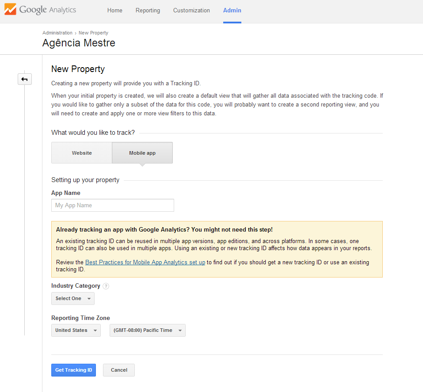Screen dimensions: 423x392
Task: Click the Agência Mestre account title
Action: [79, 43]
